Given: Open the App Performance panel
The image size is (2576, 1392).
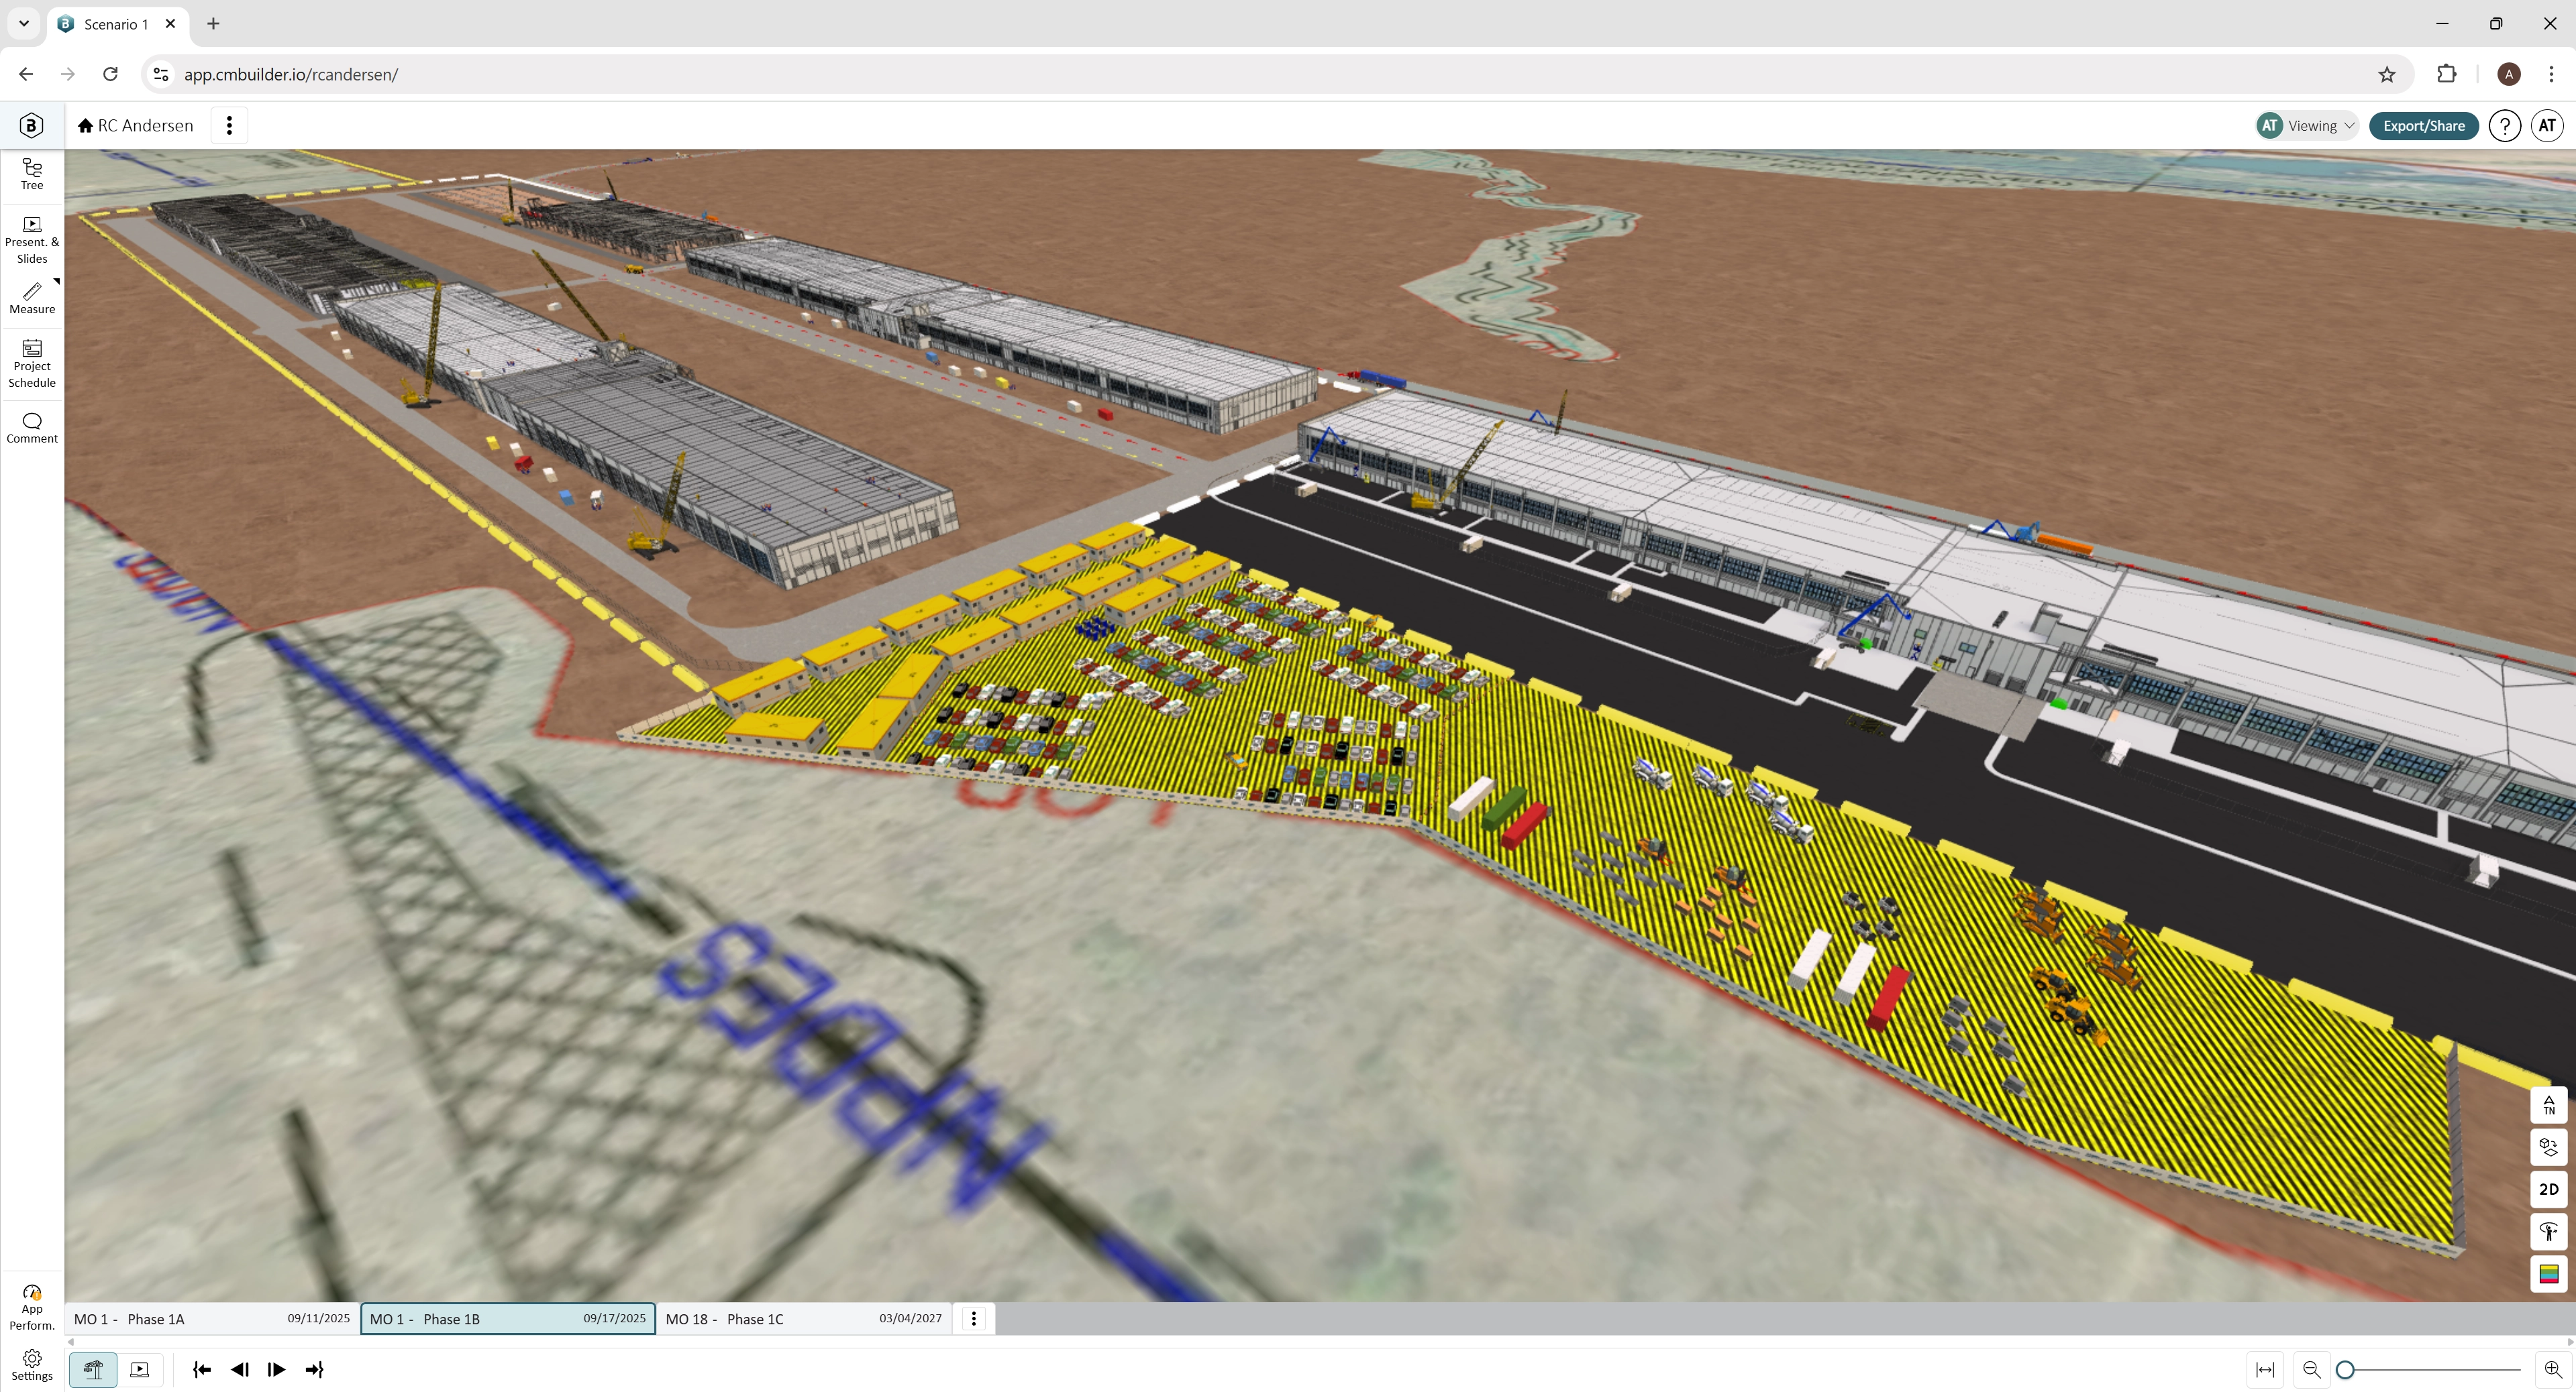Looking at the screenshot, I should tap(31, 1303).
